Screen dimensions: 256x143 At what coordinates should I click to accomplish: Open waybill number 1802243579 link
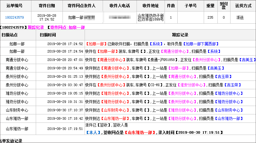pyautogui.click(x=14, y=17)
